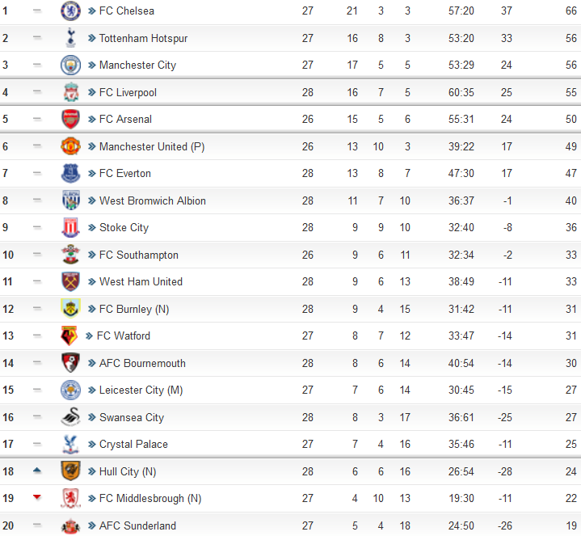Open the Leicester City (M) link
The height and width of the screenshot is (536, 581).
141,390
